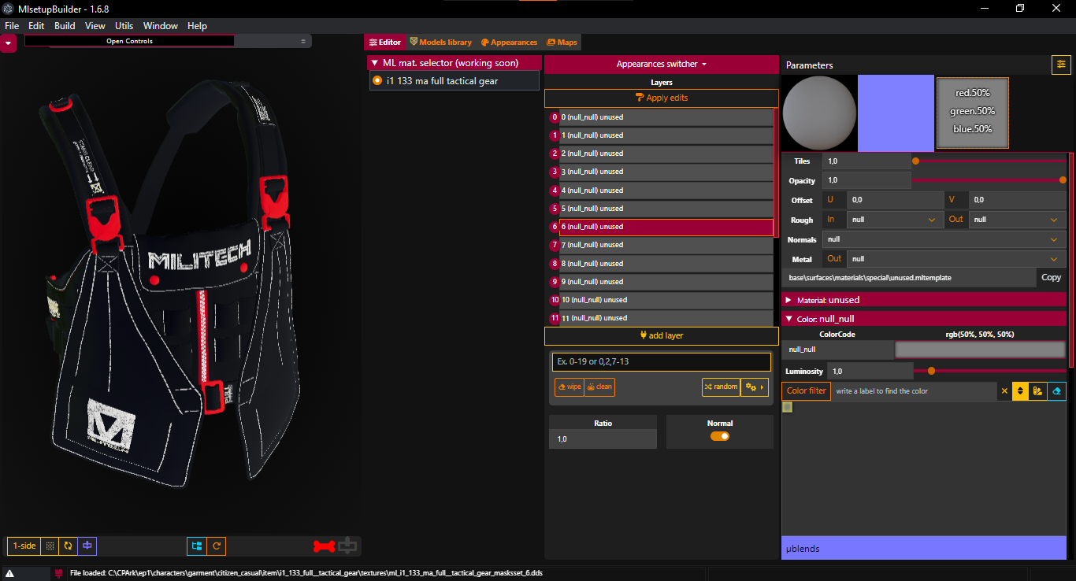The image size is (1076, 581).
Task: Click the purple center-model icon
Action: (87, 546)
